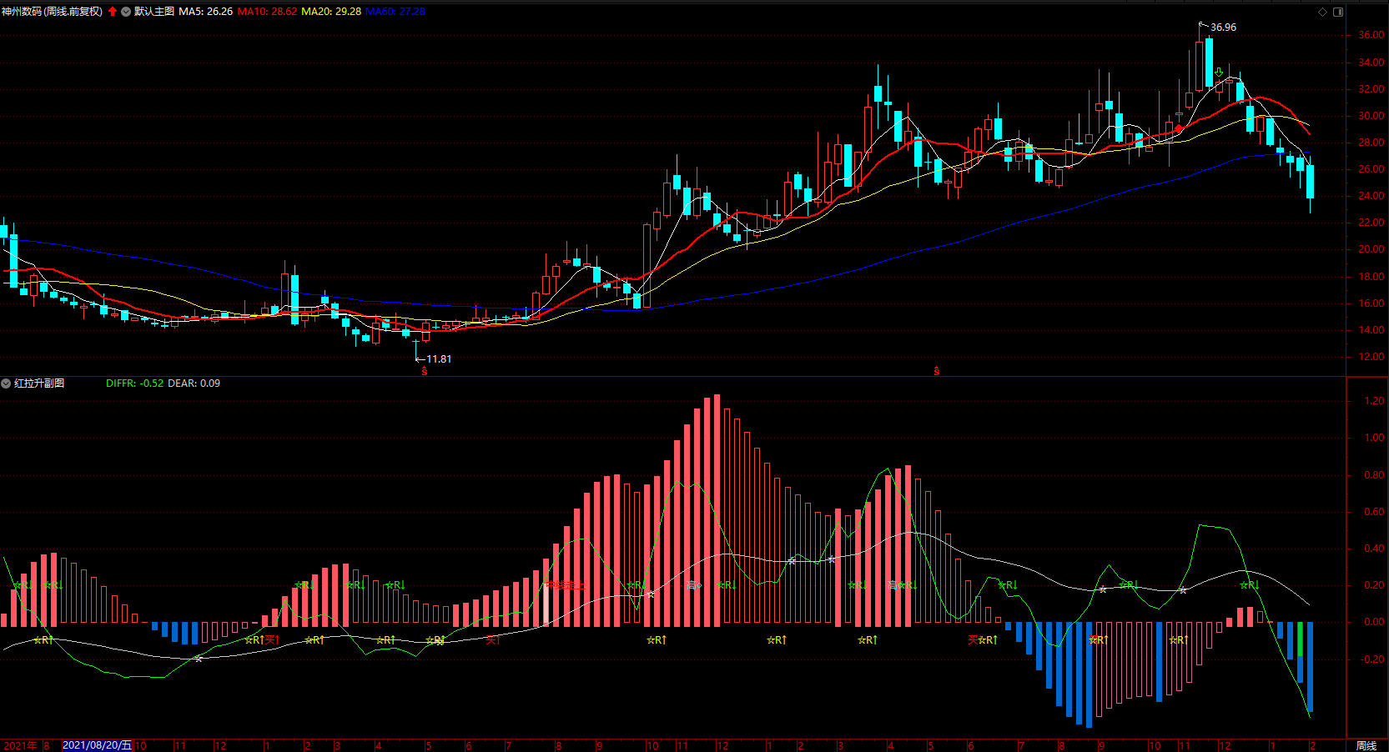Click the highlighted date 2021/08/20/五
Screen dimensions: 1389x752
98,745
